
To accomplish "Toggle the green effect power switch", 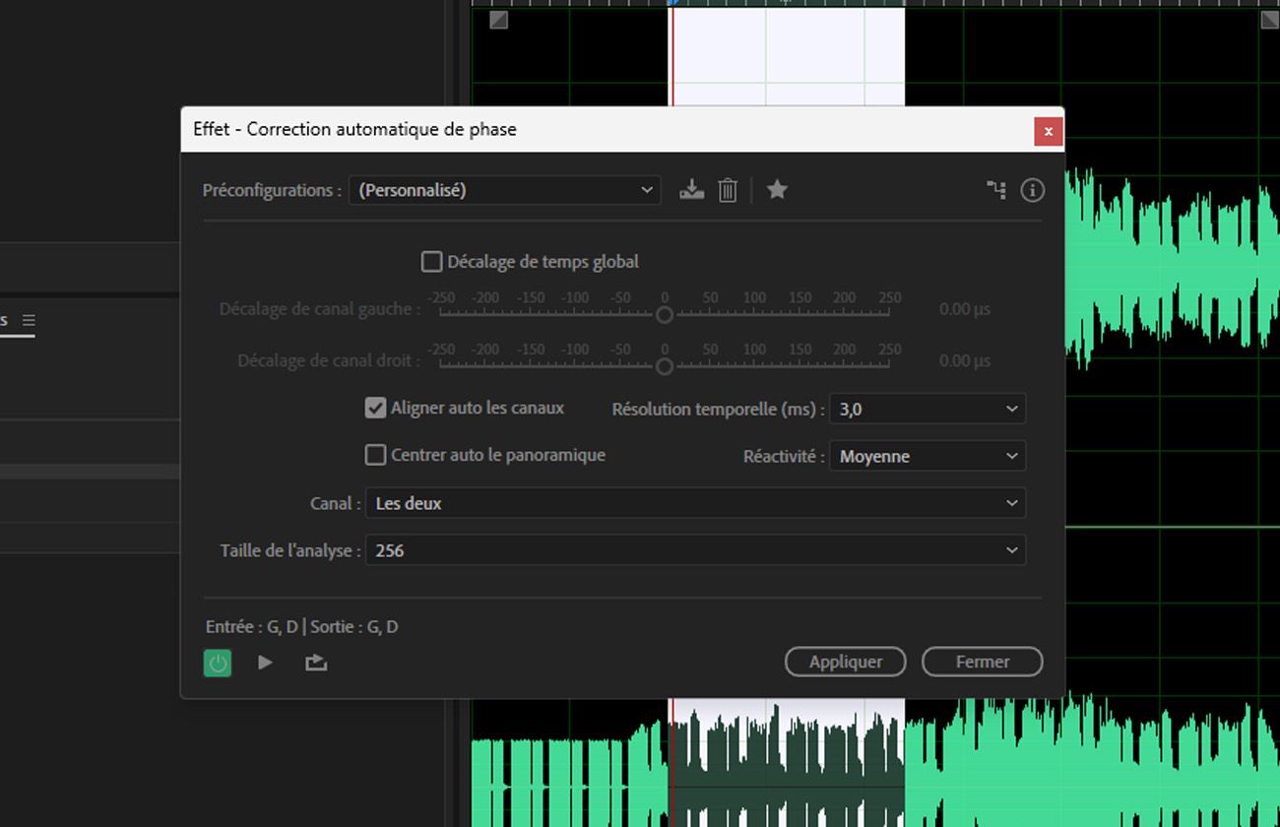I will pos(217,662).
